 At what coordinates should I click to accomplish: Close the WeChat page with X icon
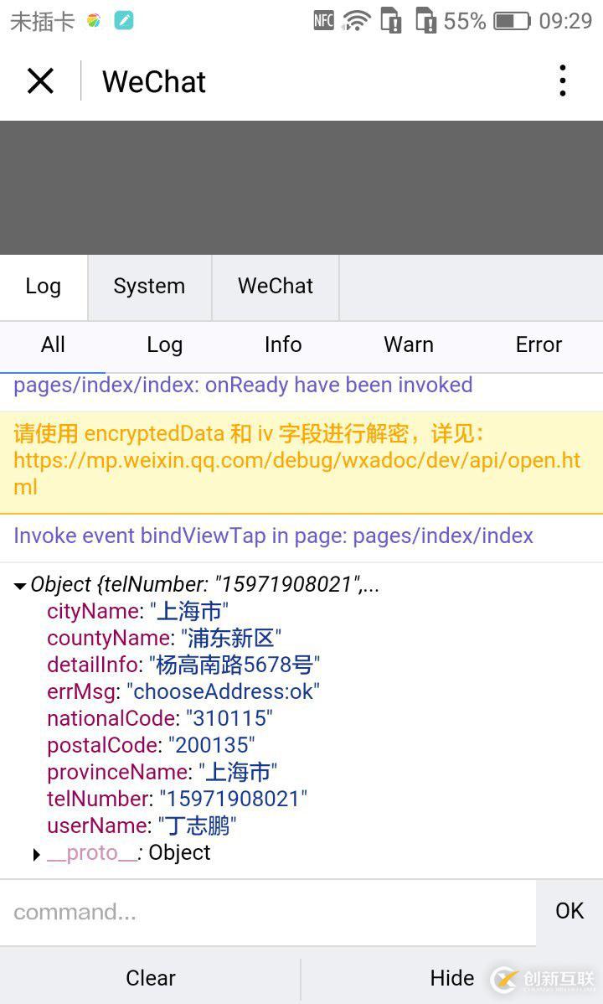point(40,81)
